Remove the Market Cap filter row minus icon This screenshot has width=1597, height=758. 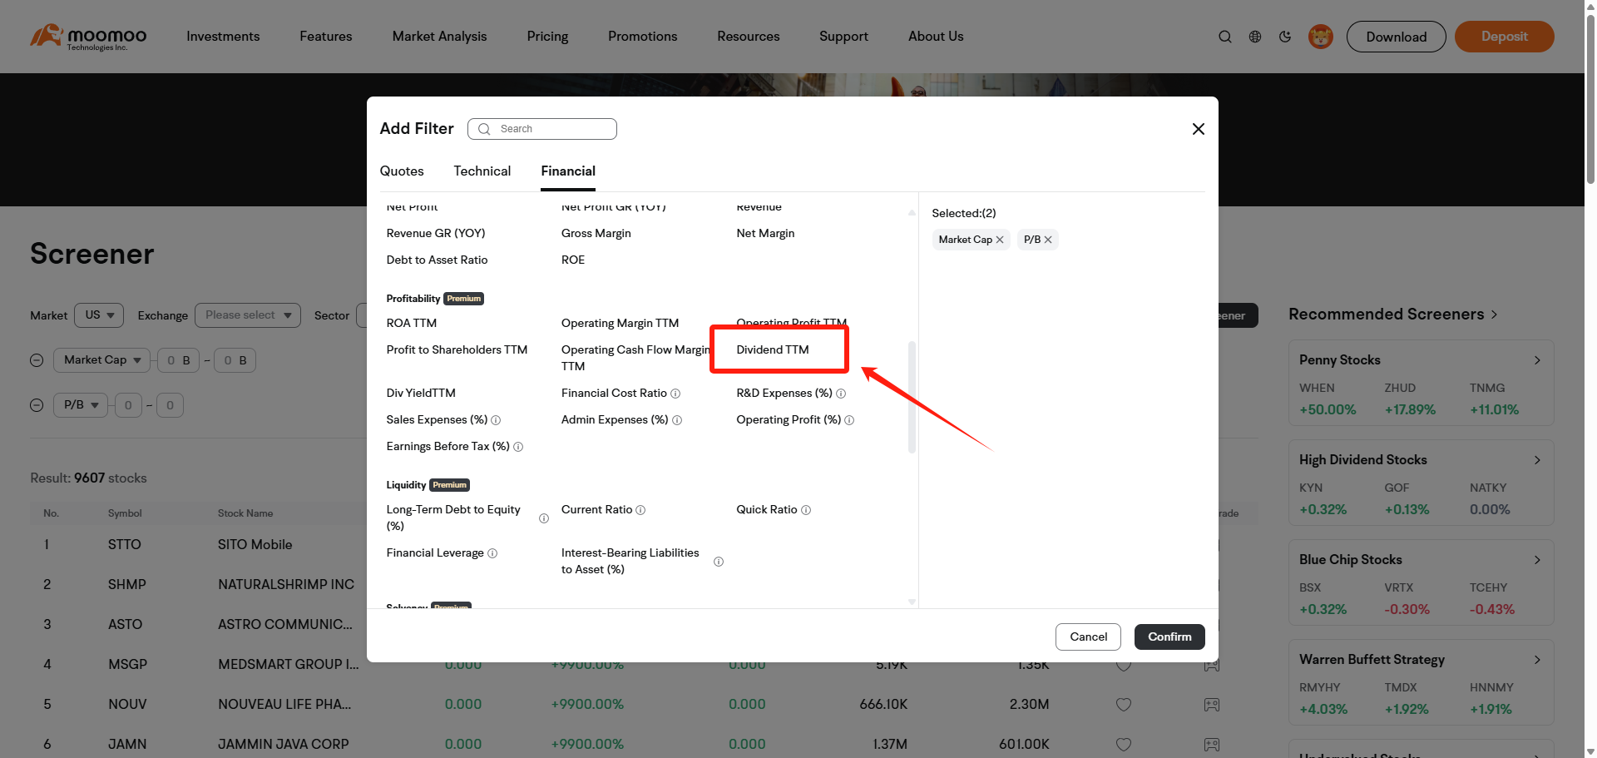37,360
